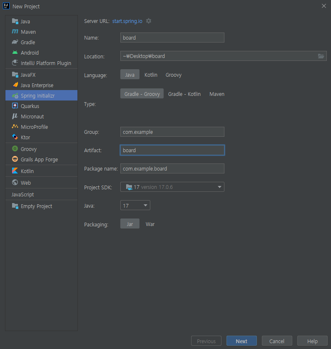Set language to Kotlin
The image size is (331, 349).
[151, 75]
